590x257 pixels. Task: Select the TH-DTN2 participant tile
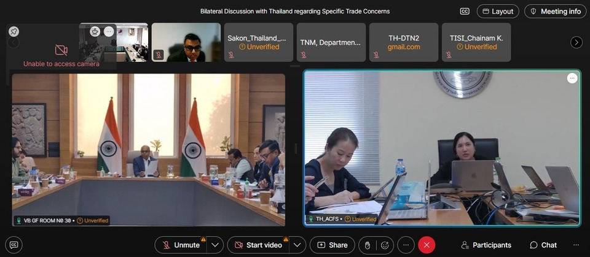[404, 42]
